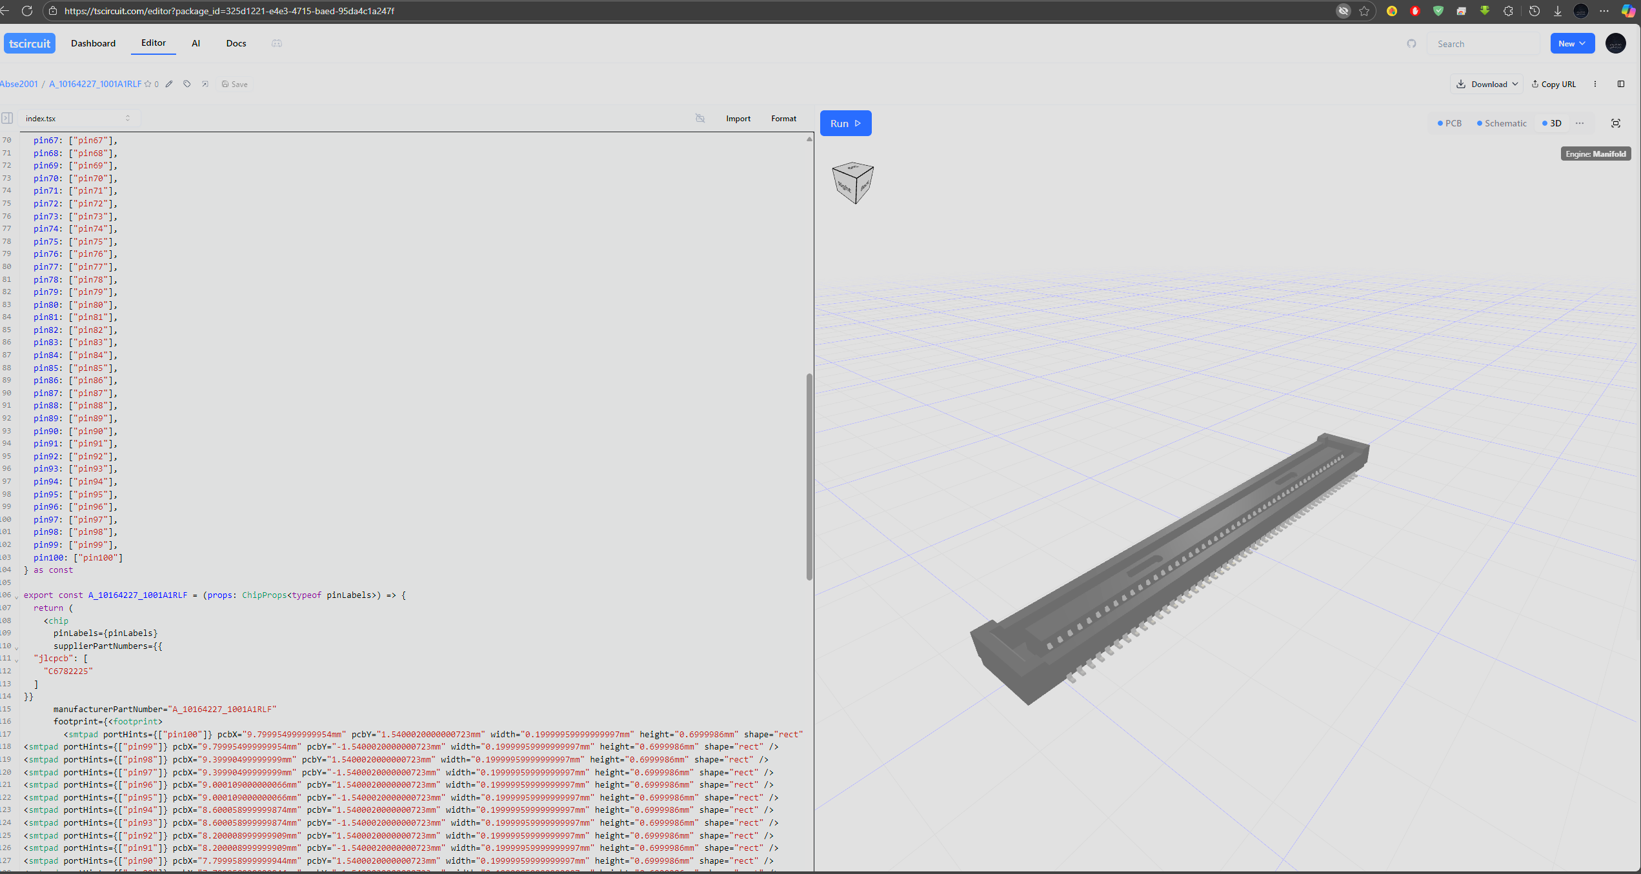Click the pencil rename package icon
The height and width of the screenshot is (874, 1641).
(169, 84)
